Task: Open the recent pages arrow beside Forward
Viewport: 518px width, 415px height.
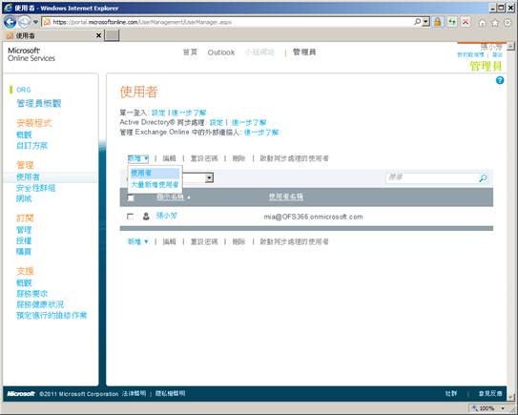Action: pyautogui.click(x=35, y=22)
